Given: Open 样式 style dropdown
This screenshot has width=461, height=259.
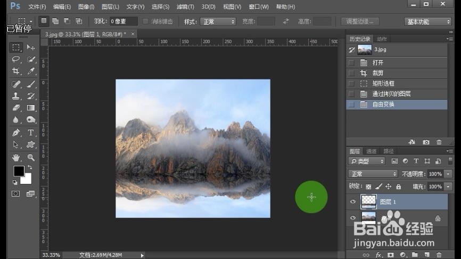Looking at the screenshot, I should (218, 21).
